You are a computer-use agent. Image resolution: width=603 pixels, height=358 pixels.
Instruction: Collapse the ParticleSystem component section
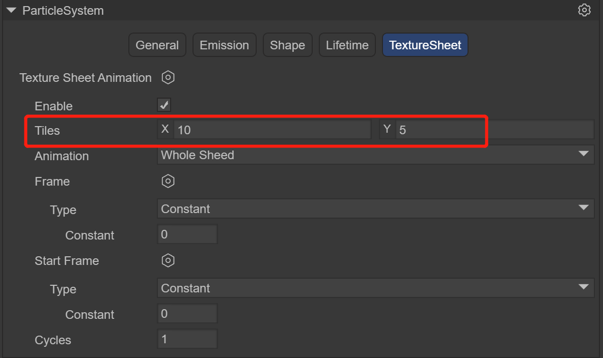point(12,11)
